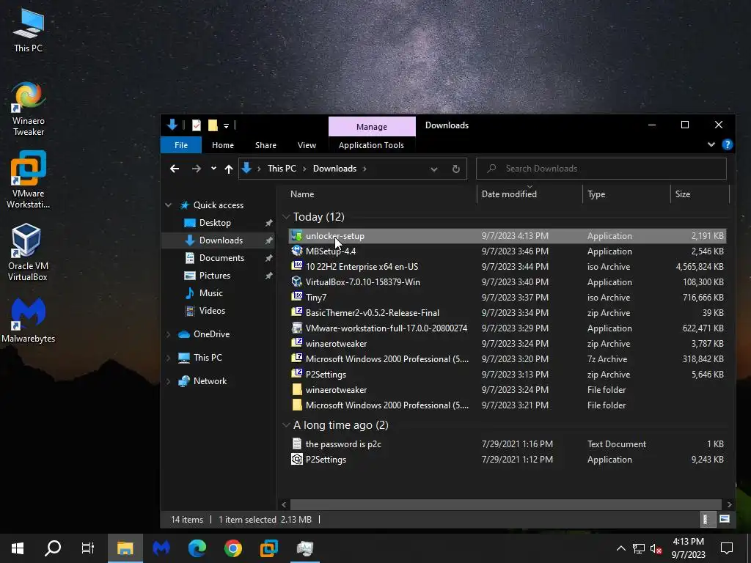Open Task View on taskbar
This screenshot has width=751, height=563.
88,548
